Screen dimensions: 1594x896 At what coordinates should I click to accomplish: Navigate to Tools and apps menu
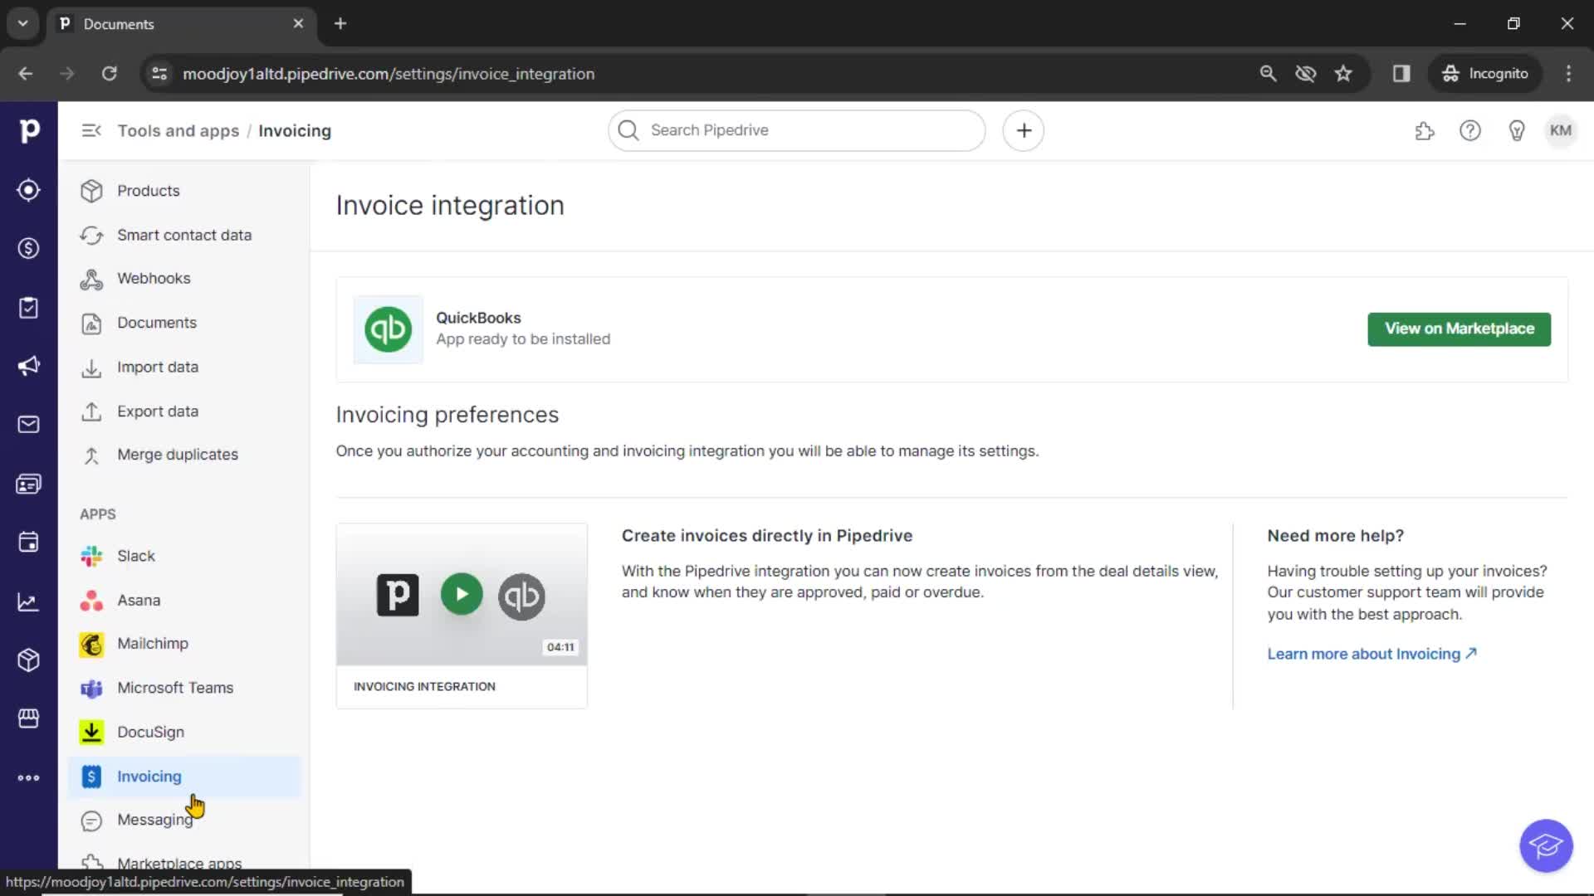point(178,130)
